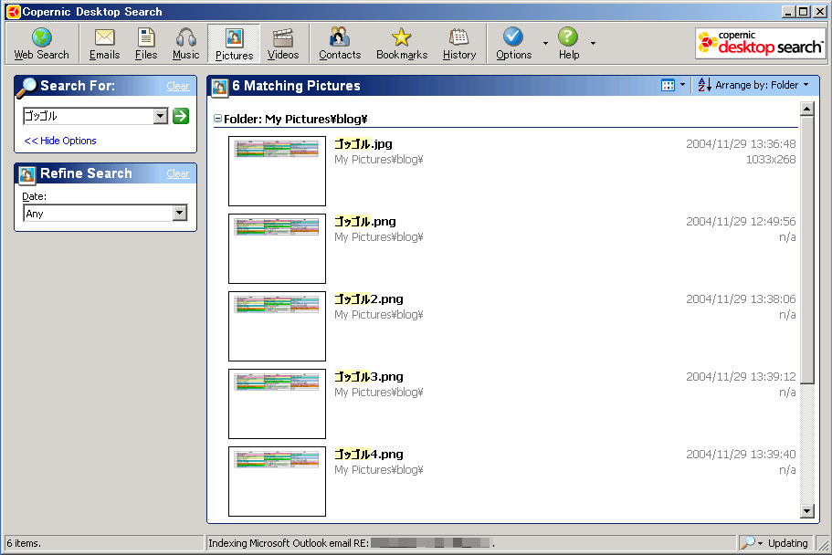Click the view mode grid icon
832x555 pixels.
[668, 85]
